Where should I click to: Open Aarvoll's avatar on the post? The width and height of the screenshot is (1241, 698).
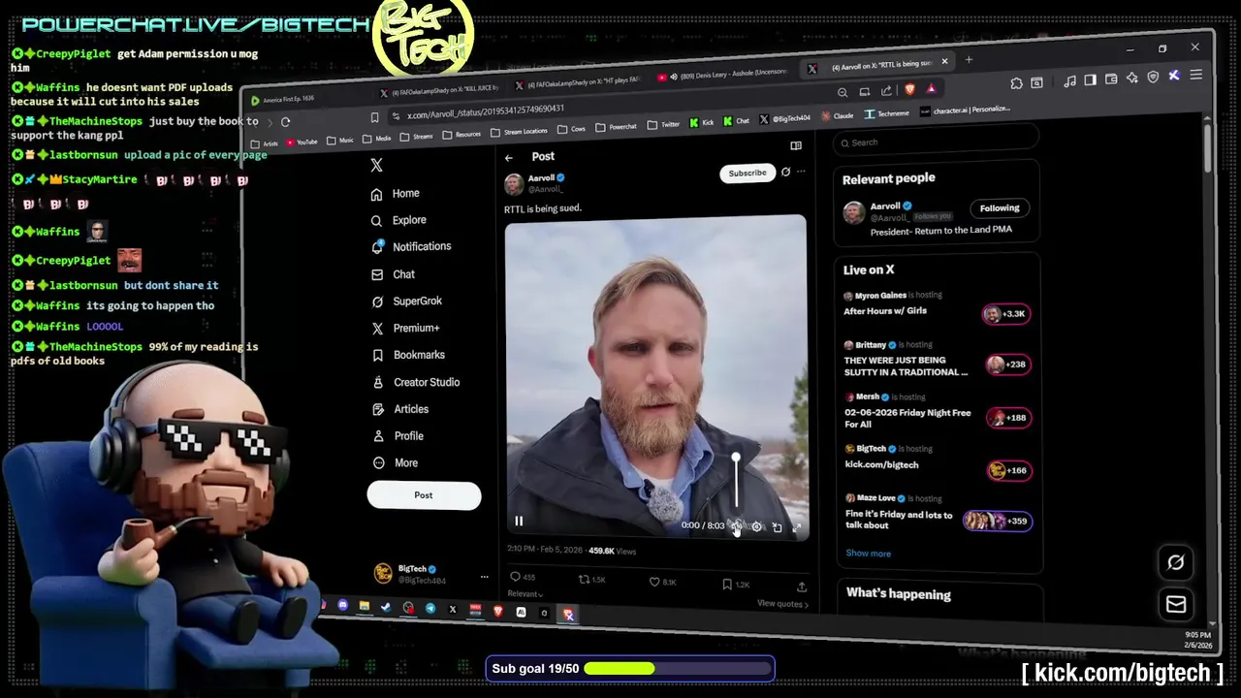point(514,184)
